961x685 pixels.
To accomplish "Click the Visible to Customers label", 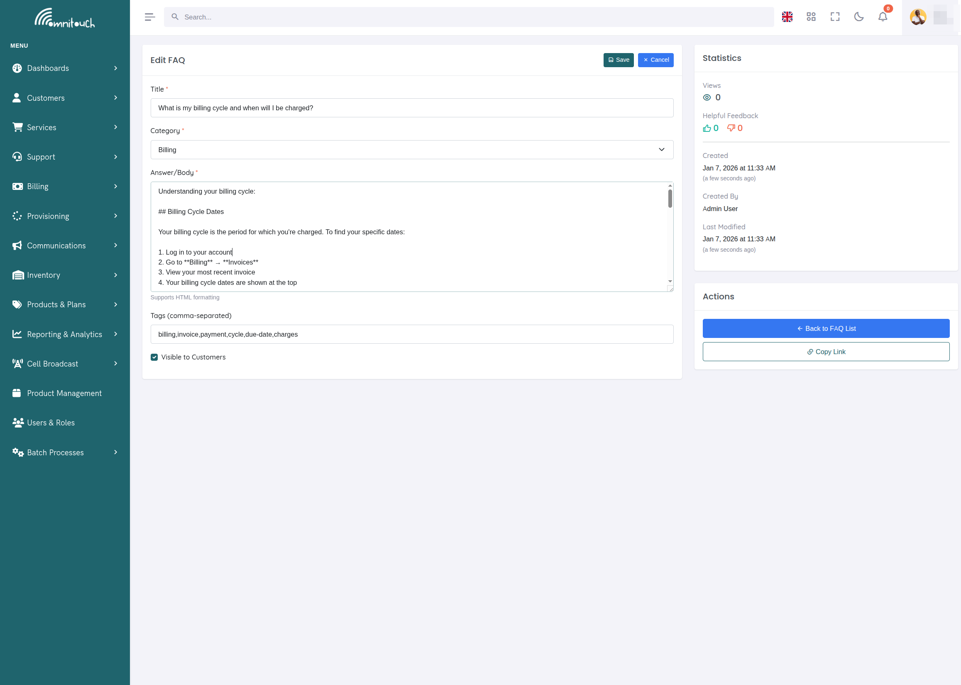I will tap(193, 357).
